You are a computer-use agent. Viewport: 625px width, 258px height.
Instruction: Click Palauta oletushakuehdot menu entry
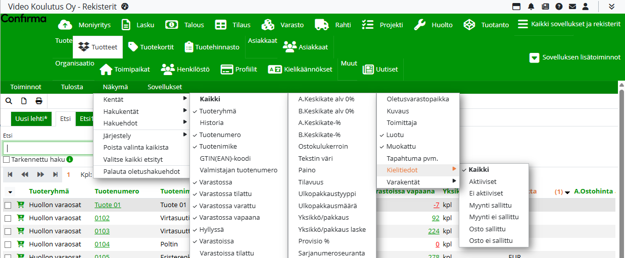[x=141, y=171]
